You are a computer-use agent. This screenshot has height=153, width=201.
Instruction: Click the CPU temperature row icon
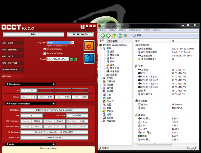pyautogui.click(x=139, y=73)
